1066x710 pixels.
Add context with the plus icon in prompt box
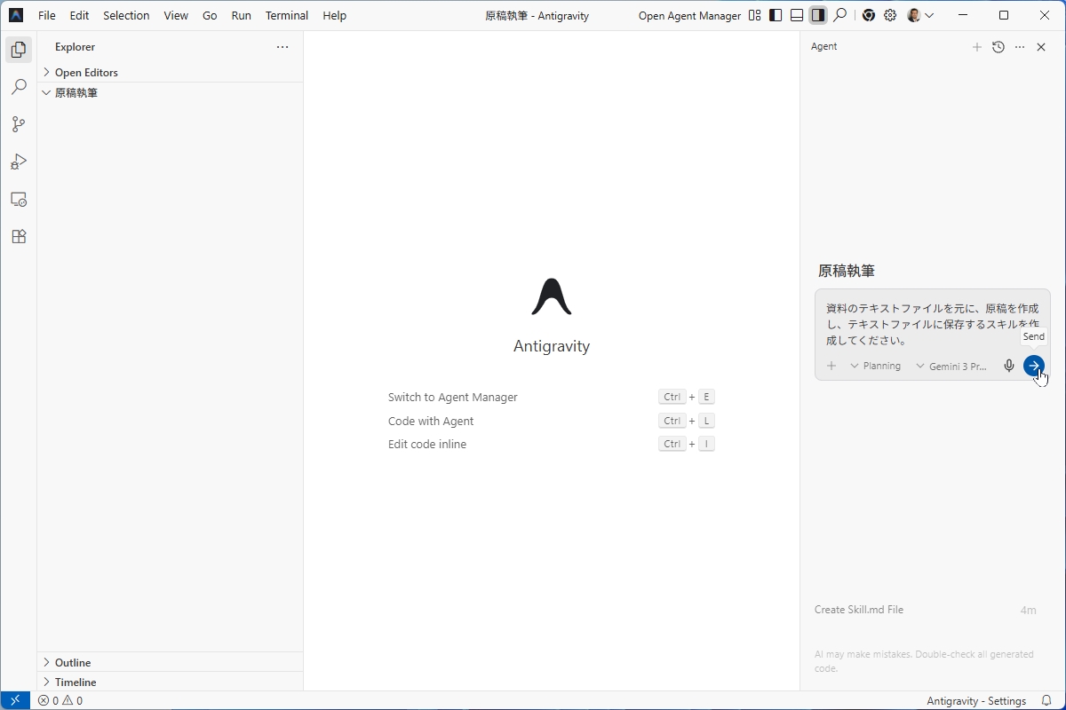coord(831,366)
